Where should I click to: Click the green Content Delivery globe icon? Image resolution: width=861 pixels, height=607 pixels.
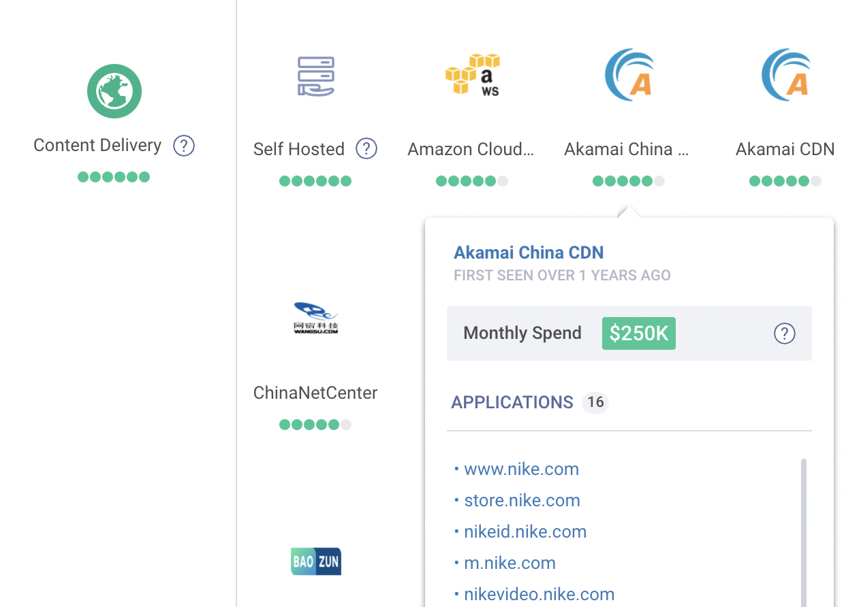[114, 91]
